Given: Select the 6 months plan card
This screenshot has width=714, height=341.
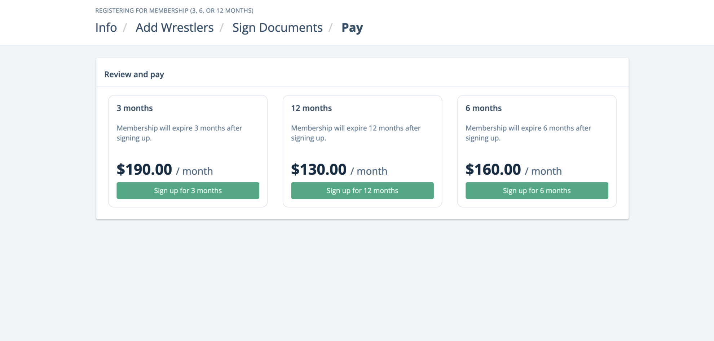Looking at the screenshot, I should [537, 151].
